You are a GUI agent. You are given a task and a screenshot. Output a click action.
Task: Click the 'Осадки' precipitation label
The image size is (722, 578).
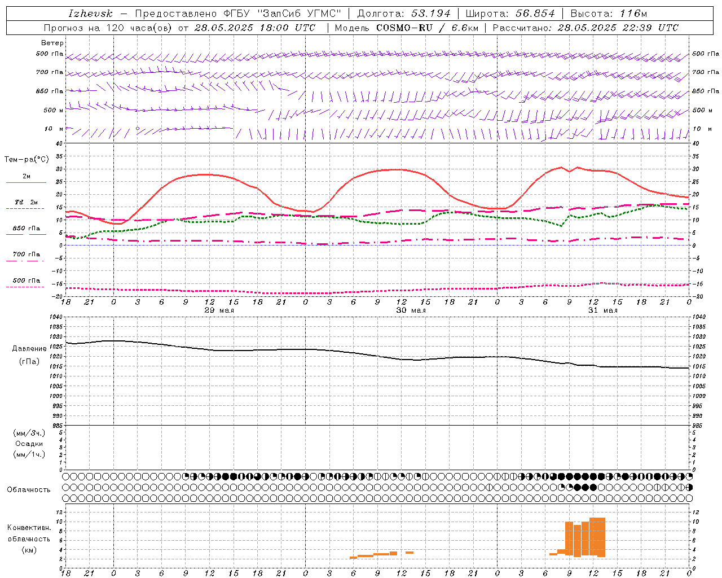tap(29, 444)
